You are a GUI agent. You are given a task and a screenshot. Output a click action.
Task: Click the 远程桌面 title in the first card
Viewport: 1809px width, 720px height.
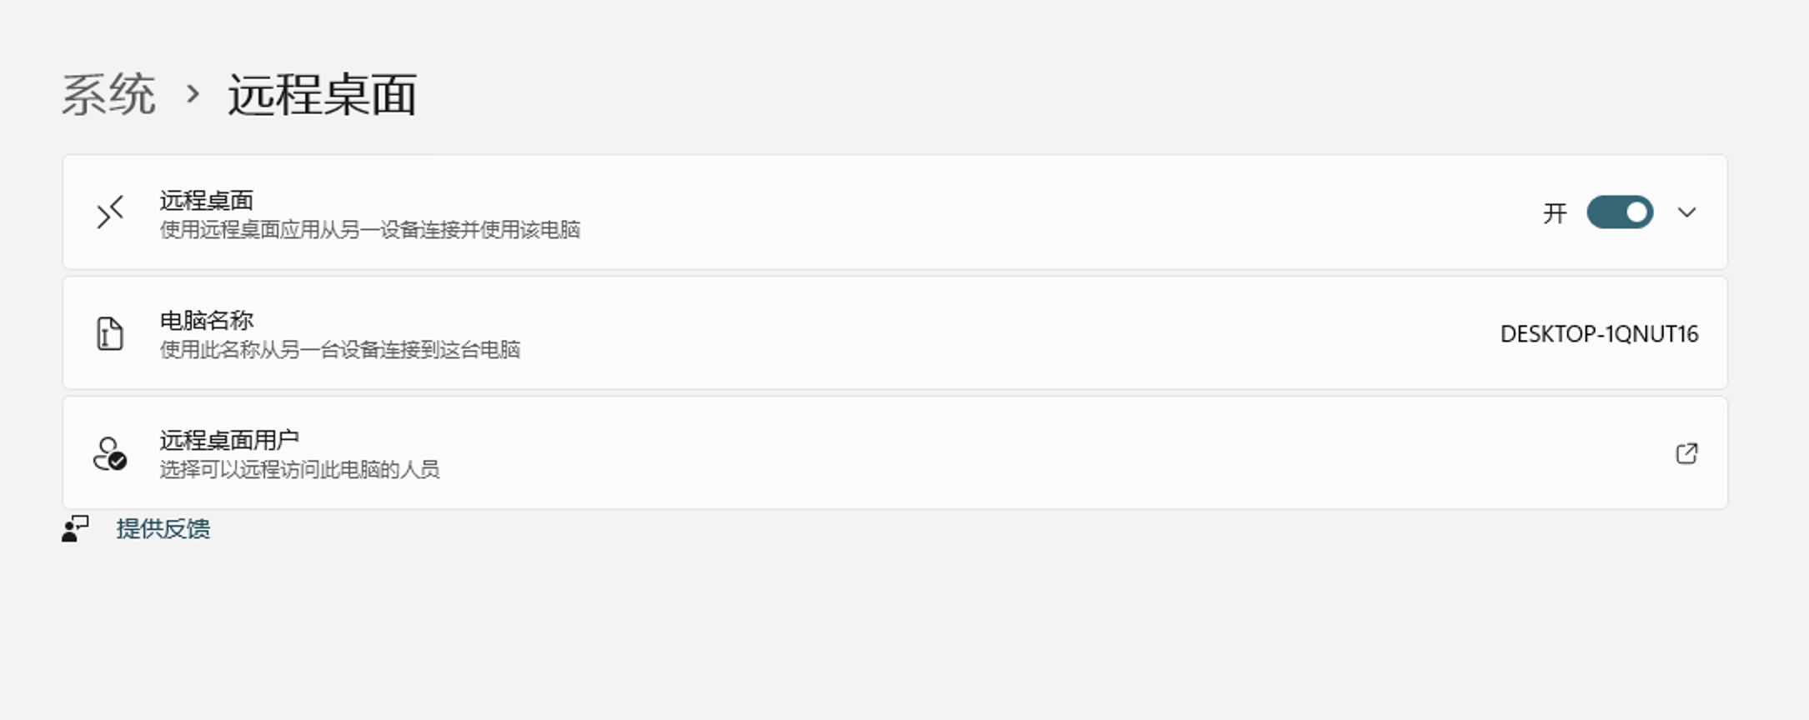(x=207, y=200)
